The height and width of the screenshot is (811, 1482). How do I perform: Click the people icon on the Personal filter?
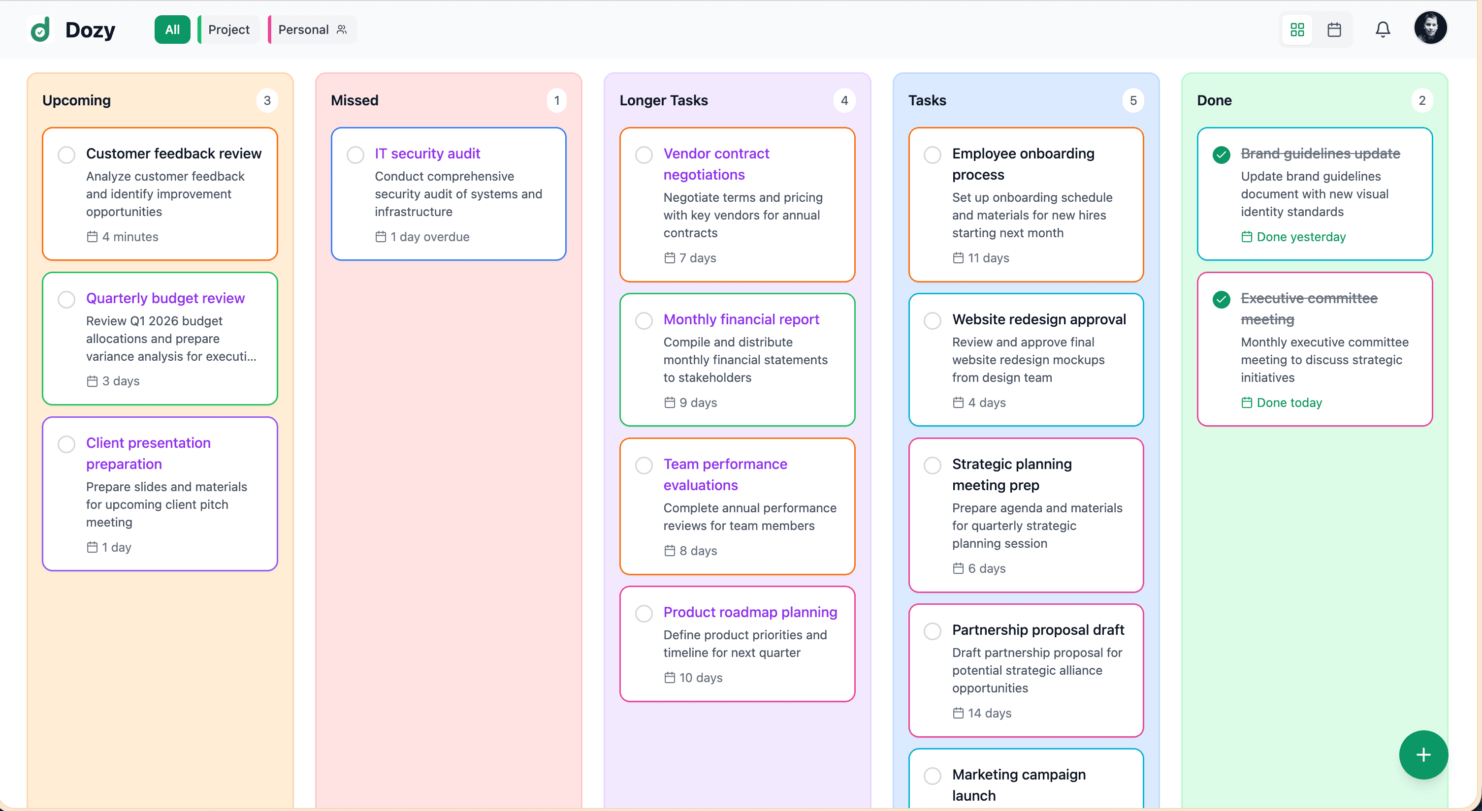point(342,30)
